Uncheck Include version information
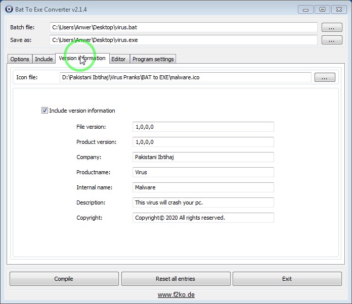This screenshot has width=352, height=304. (x=45, y=111)
